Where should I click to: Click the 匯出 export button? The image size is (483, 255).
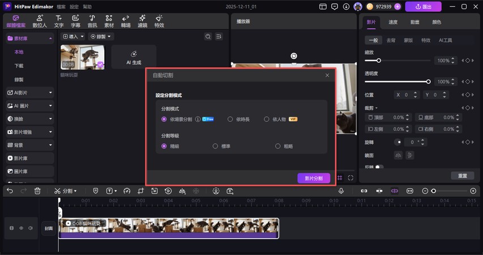(x=423, y=6)
